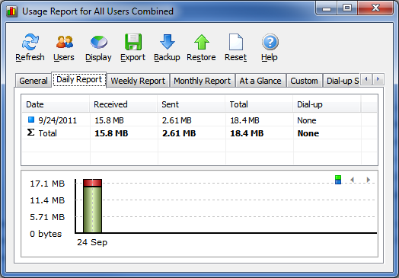Click the green-blue chart legend icon
Screen dimensions: 399x278
tap(338, 180)
